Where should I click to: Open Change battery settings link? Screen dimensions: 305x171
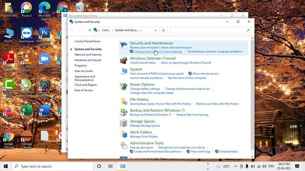click(145, 89)
